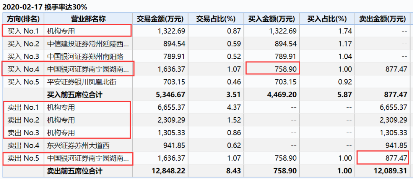Click the 卖出金额(万元) column header
Screen dimensions: 413x179
[383, 19]
